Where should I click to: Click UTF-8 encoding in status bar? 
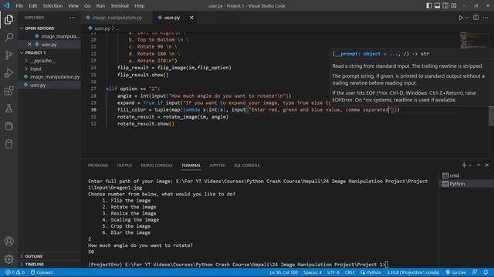coord(333,272)
